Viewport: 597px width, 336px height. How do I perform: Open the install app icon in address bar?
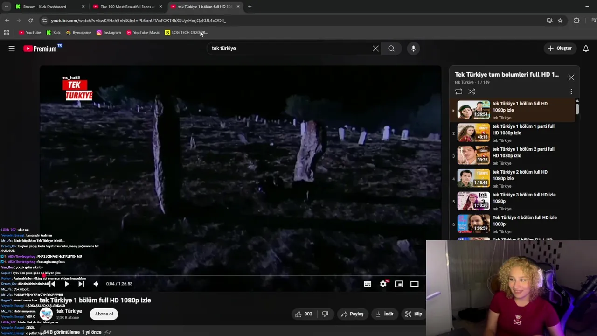pos(549,21)
